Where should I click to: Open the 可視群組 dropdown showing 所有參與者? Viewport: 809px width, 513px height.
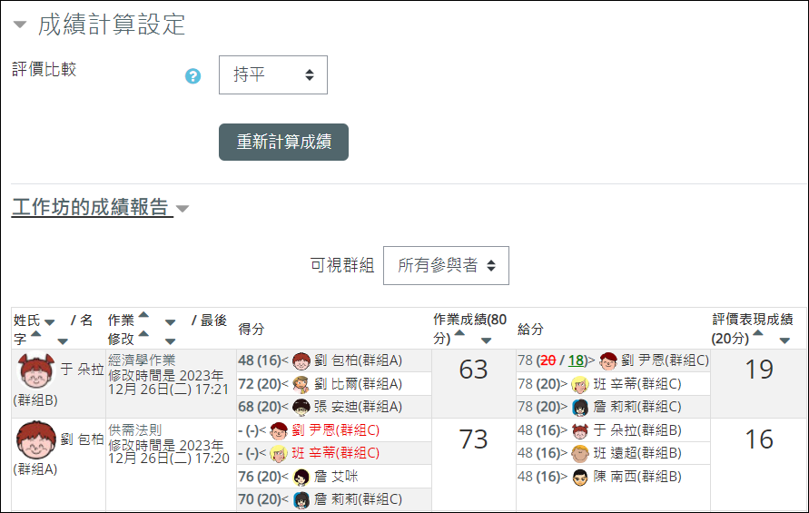click(x=446, y=265)
